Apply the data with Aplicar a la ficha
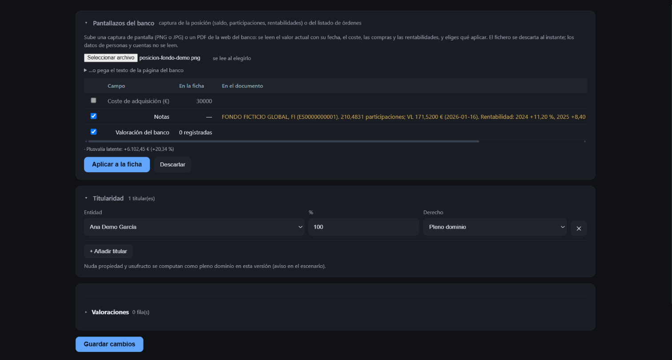The image size is (672, 360). click(117, 165)
